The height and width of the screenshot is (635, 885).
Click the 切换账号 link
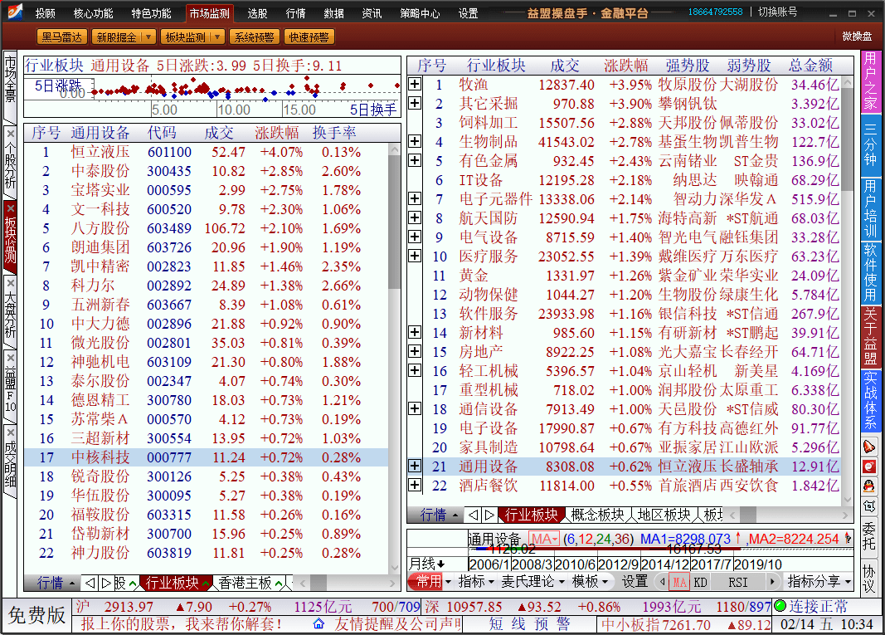pyautogui.click(x=777, y=12)
